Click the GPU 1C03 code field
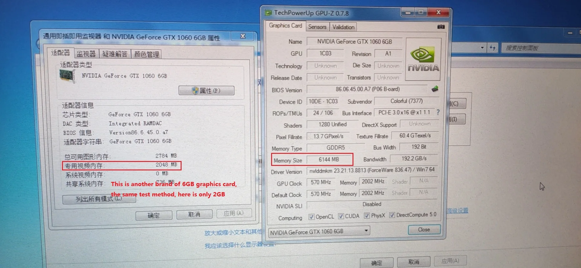This screenshot has height=268, width=581. [325, 53]
